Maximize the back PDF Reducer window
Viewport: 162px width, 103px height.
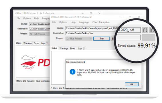tap(91, 13)
